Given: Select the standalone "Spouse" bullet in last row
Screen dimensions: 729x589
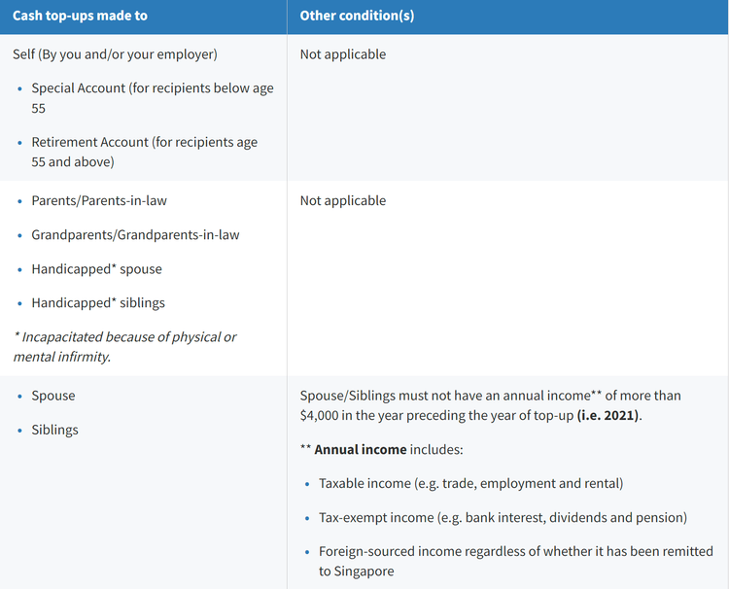Looking at the screenshot, I should [x=53, y=396].
